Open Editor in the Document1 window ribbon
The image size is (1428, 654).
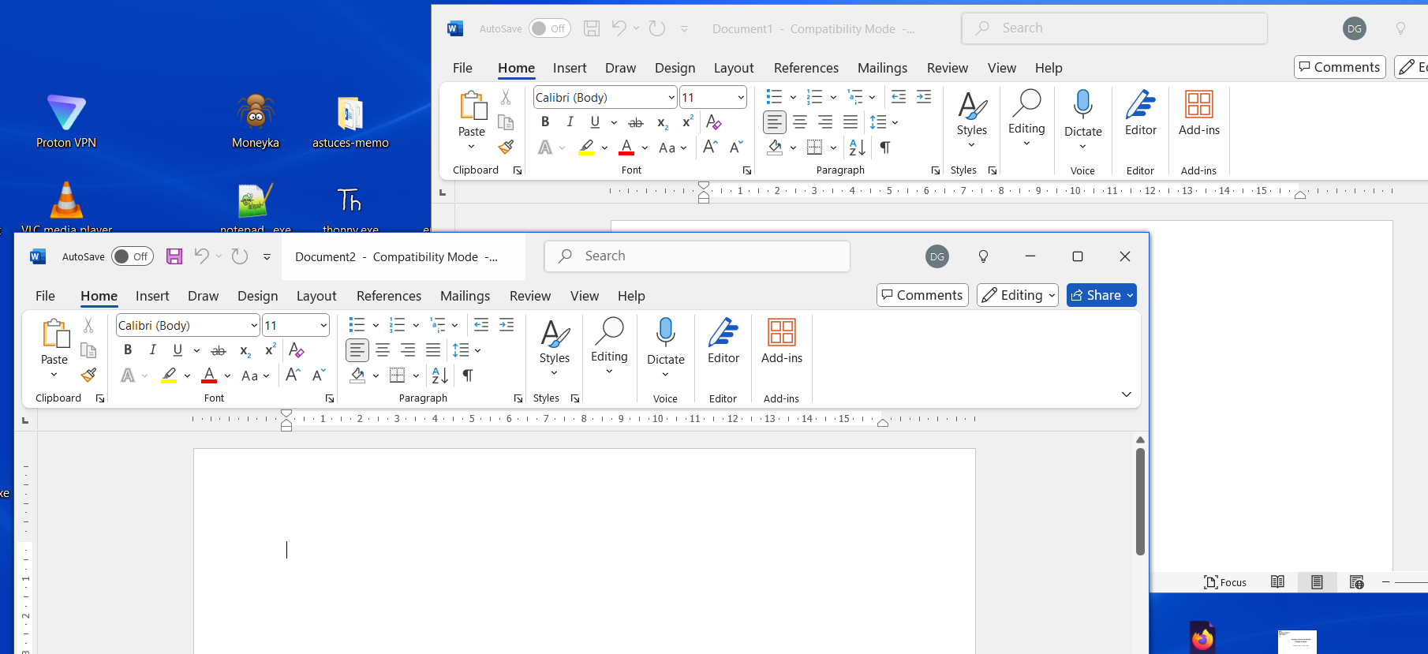[1140, 113]
